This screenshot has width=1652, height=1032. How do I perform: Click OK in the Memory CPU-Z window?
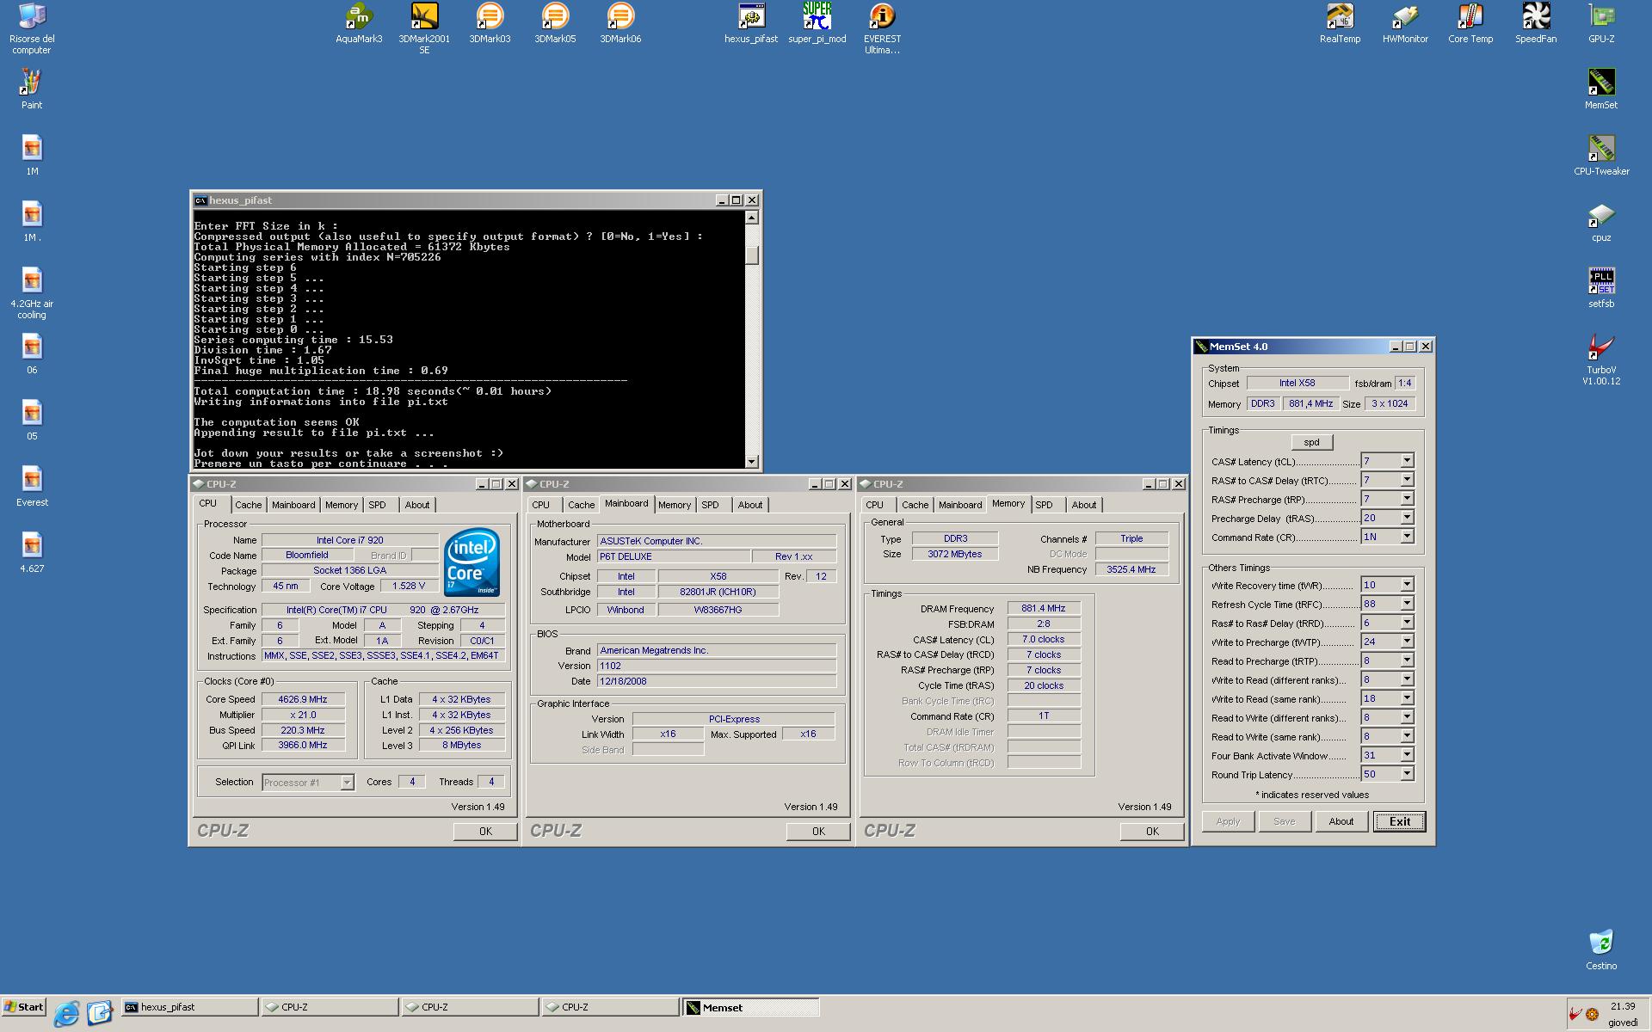tap(1152, 831)
